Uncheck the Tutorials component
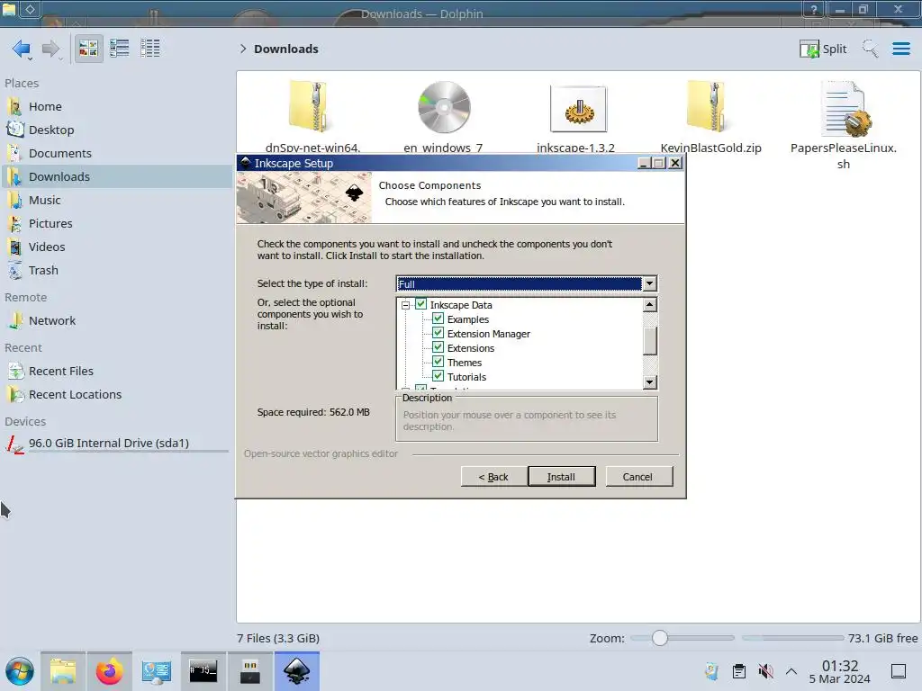The height and width of the screenshot is (691, 922). 438,377
